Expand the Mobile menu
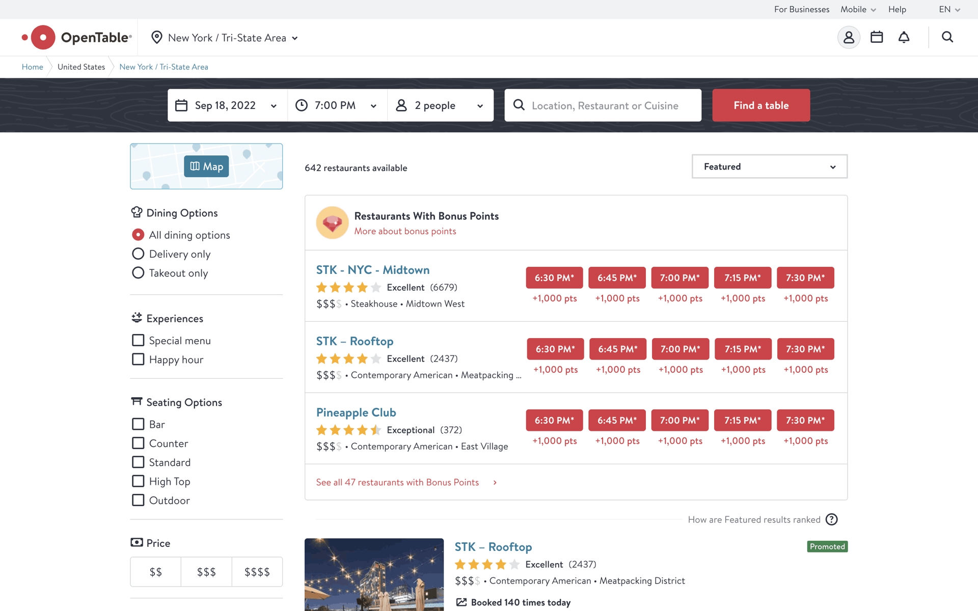The height and width of the screenshot is (611, 978). tap(858, 9)
